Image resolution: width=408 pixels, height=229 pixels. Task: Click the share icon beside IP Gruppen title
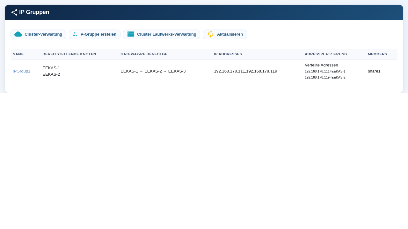(x=14, y=12)
